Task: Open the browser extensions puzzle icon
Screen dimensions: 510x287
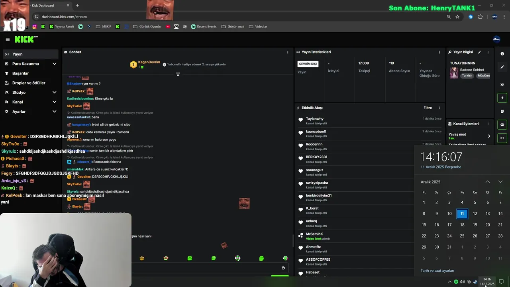Action: pyautogui.click(x=480, y=17)
